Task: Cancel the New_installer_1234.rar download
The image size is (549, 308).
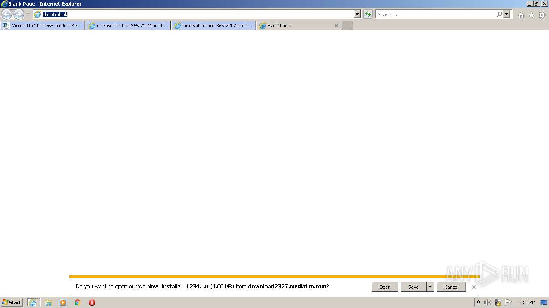Action: [451, 287]
